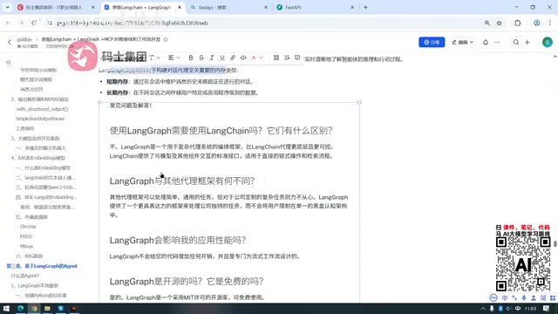The width and height of the screenshot is (558, 314).
Task: Apply strikethrough from the floating toolbar
Action: click(201, 58)
